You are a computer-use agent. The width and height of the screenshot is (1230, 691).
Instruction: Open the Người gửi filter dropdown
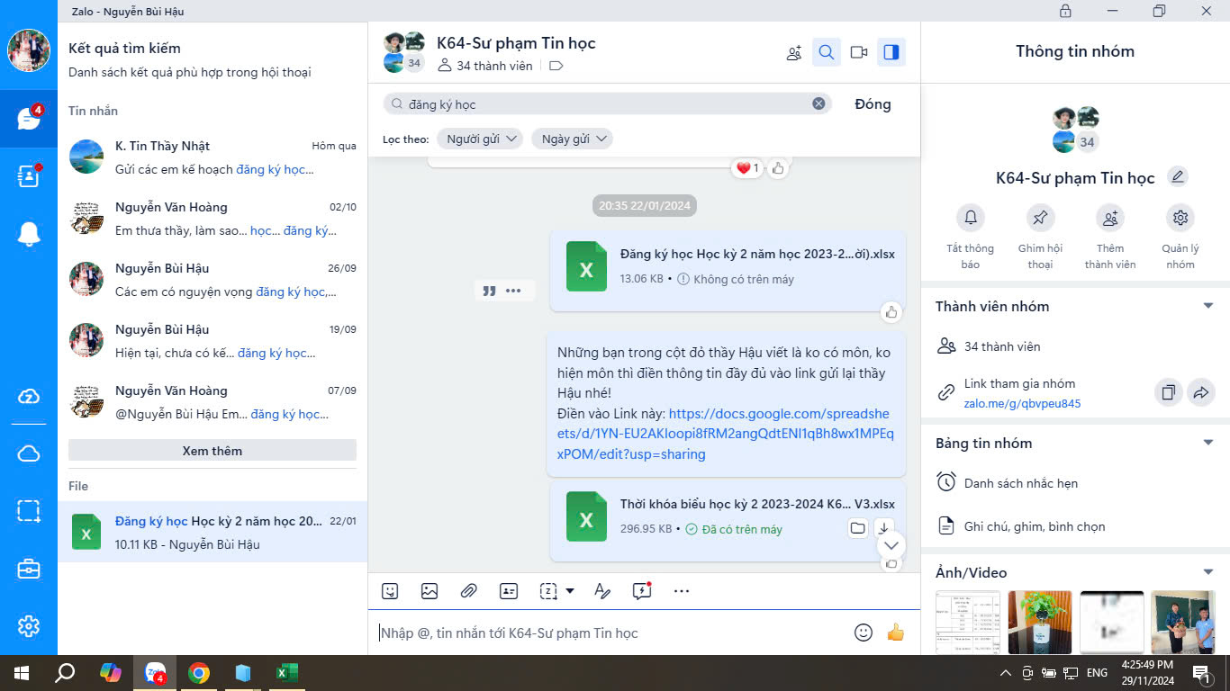[x=480, y=139]
